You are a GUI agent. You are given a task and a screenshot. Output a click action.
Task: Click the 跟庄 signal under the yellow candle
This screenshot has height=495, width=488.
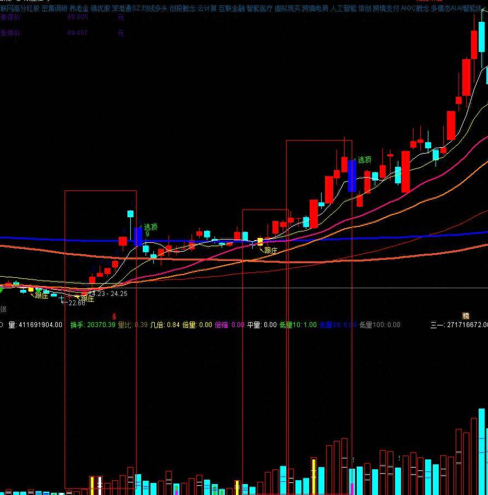pos(271,251)
